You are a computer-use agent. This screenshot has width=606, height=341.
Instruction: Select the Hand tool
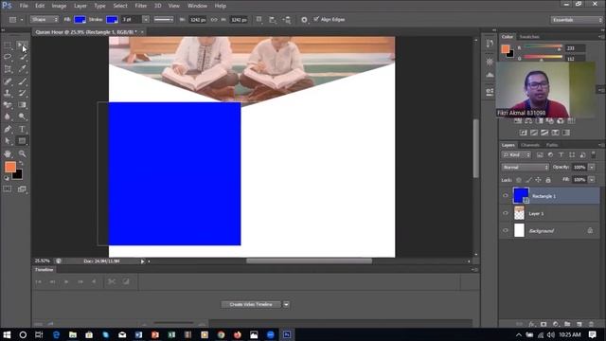[8, 153]
